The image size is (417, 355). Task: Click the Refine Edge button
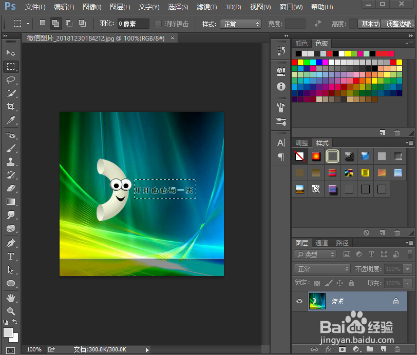point(398,24)
